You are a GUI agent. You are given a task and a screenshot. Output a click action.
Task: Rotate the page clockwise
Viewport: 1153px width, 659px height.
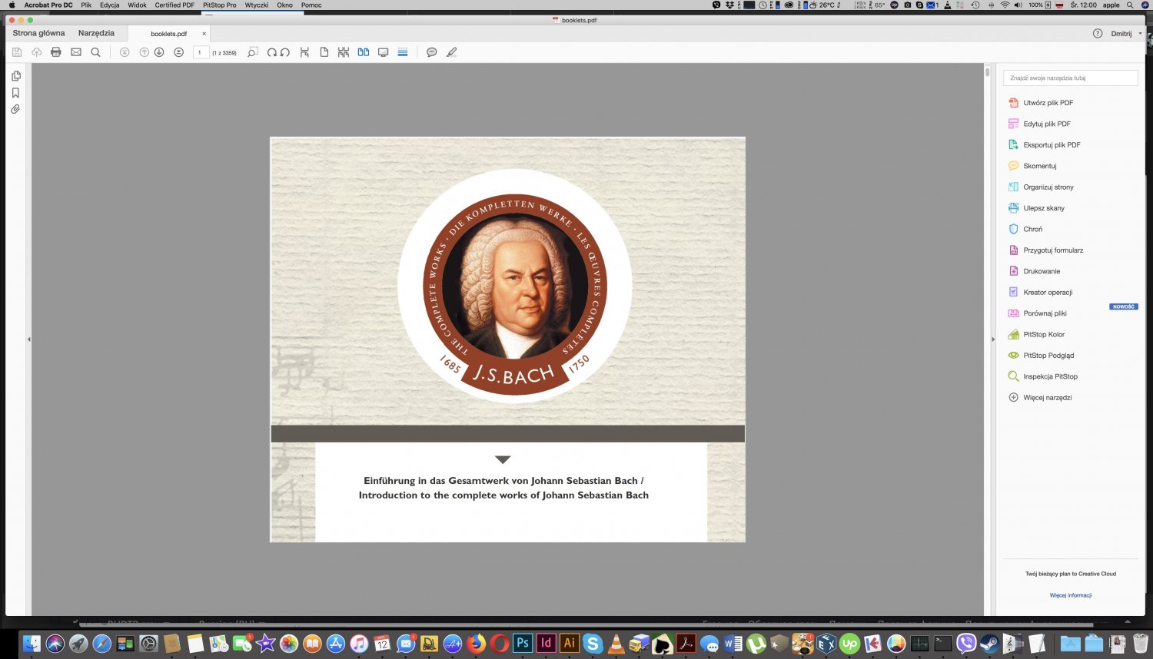[x=271, y=52]
